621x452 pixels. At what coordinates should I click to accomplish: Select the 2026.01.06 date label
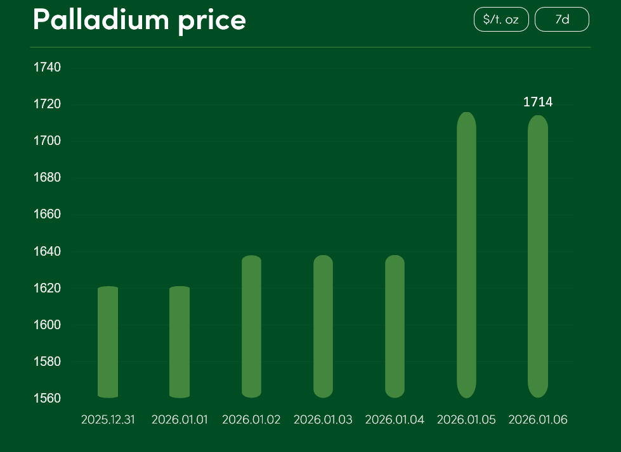(538, 420)
